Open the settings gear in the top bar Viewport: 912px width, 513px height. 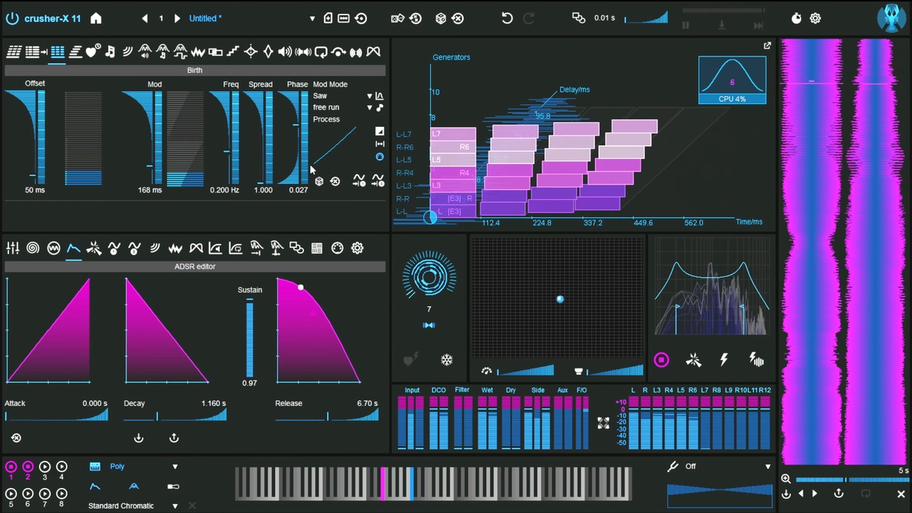point(815,18)
